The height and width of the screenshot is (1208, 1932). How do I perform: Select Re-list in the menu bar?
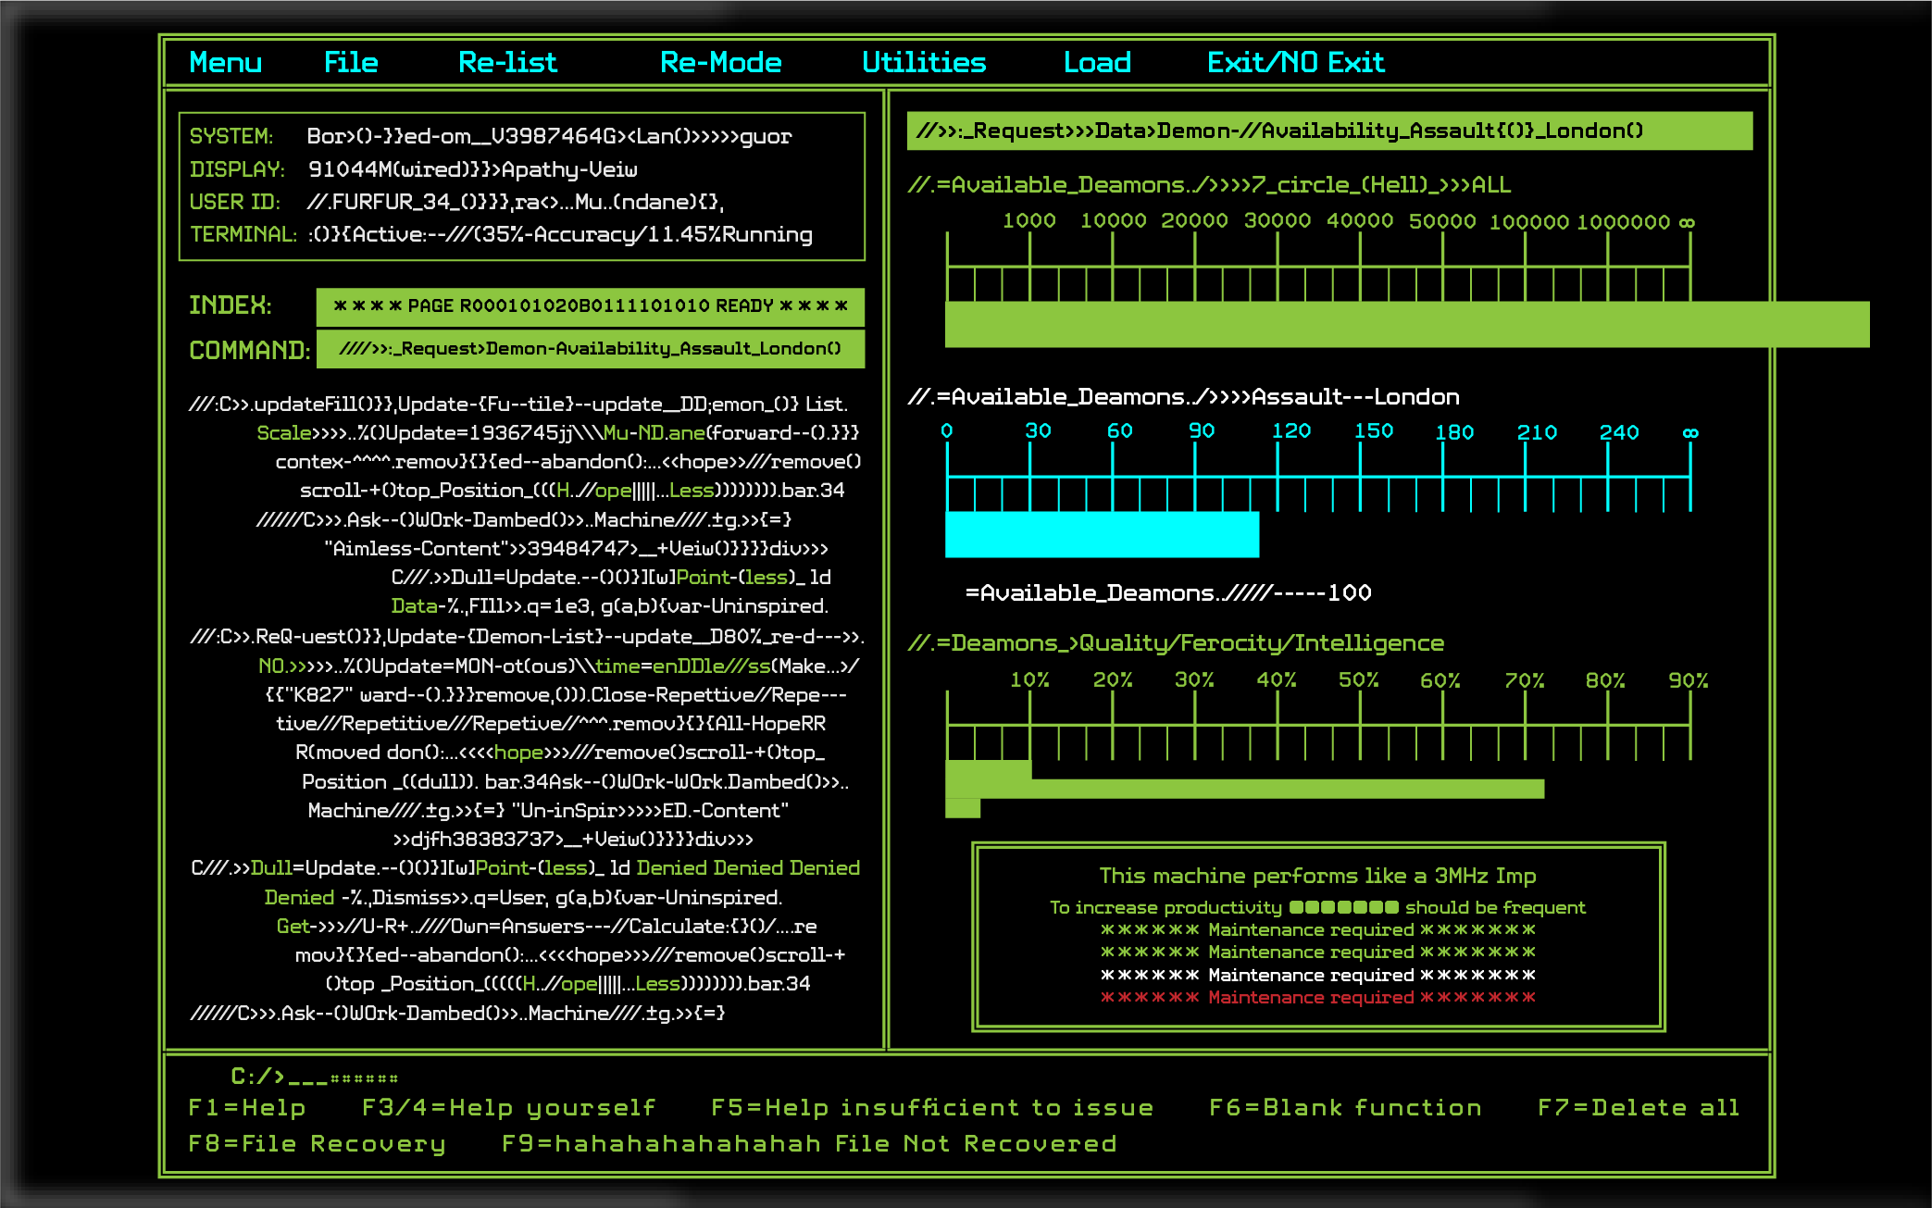coord(507,63)
